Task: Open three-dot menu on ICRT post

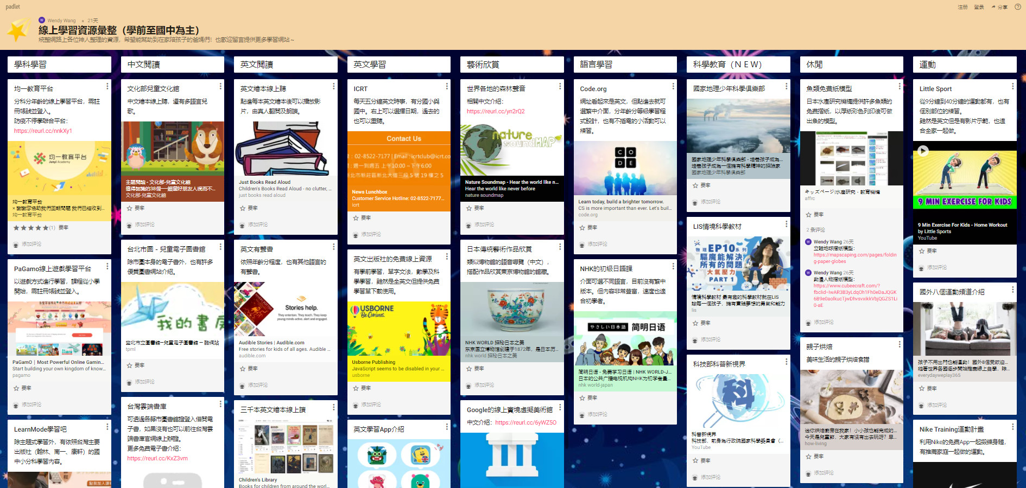Action: 447,86
